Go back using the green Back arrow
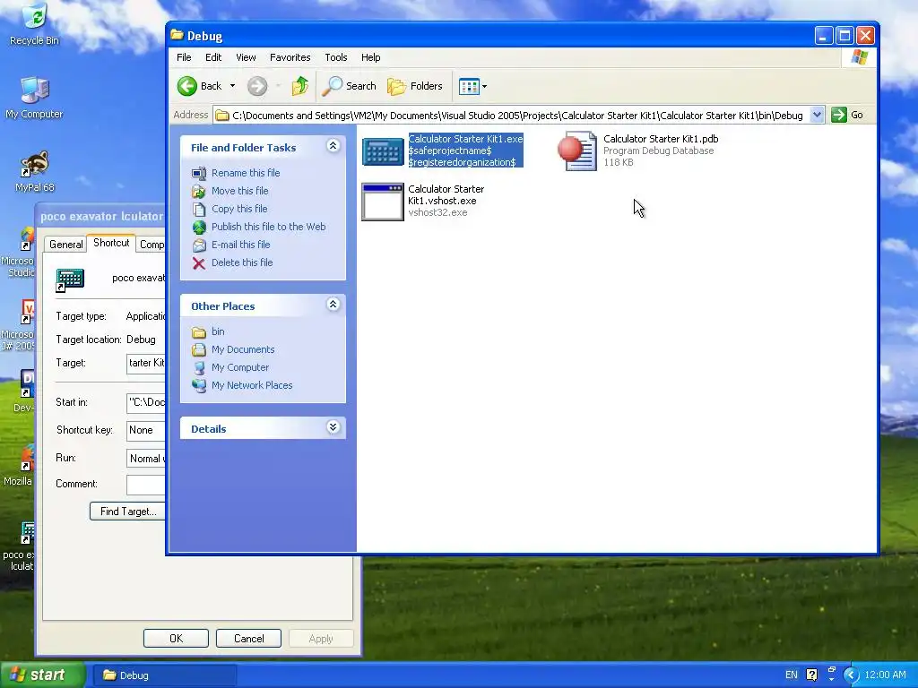The image size is (918, 688). (200, 86)
